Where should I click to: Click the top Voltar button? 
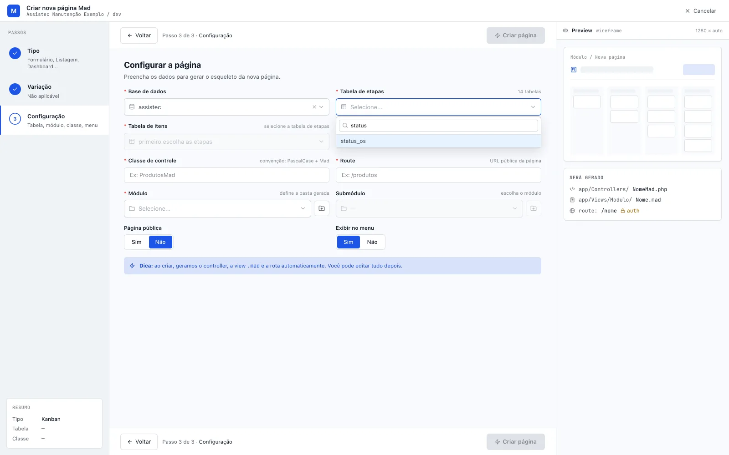point(139,35)
